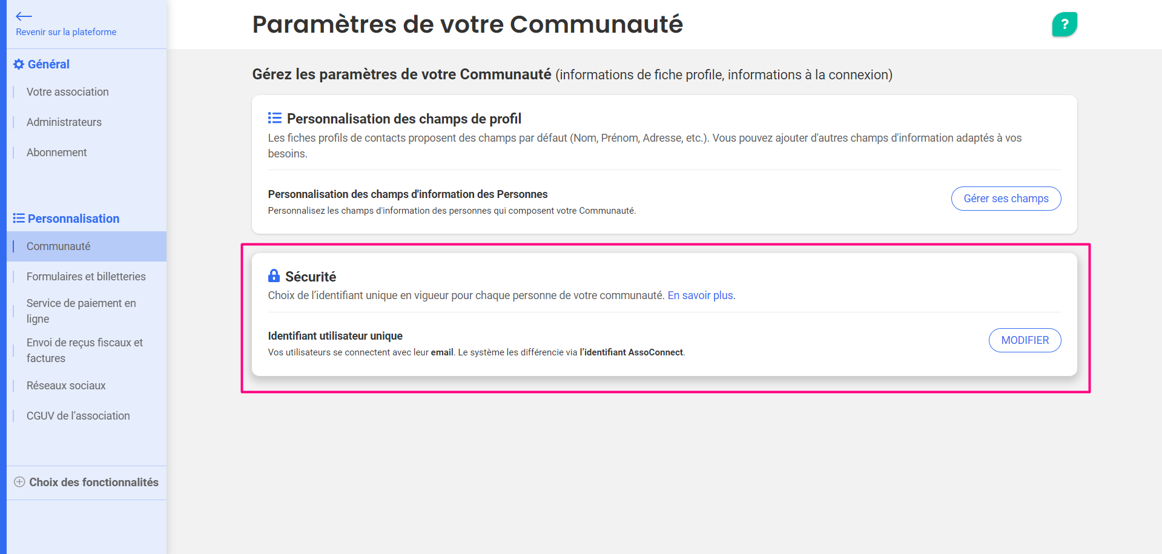Open Formulaires et billetteries settings

point(86,277)
